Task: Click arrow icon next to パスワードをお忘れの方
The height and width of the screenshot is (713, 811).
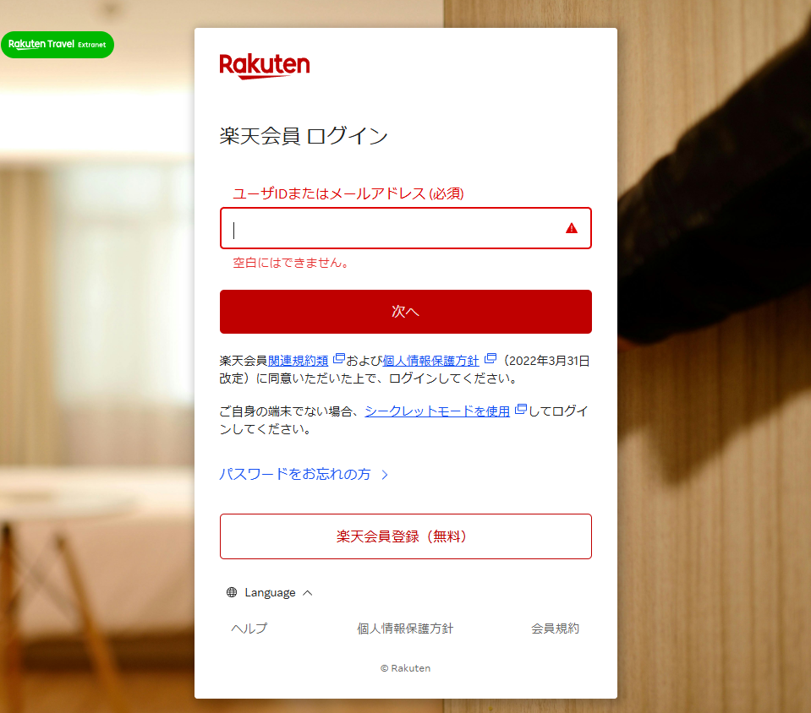Action: pos(384,474)
